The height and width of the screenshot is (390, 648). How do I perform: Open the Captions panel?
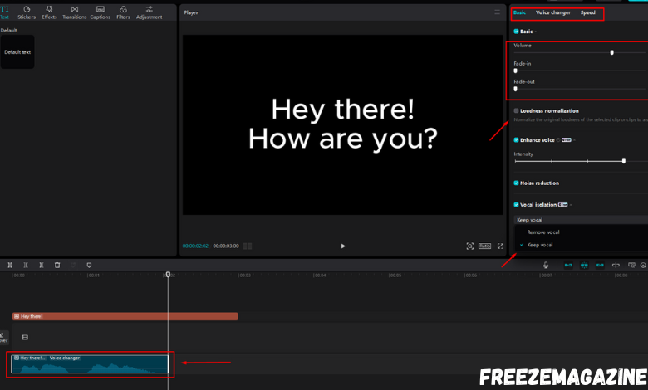click(x=100, y=12)
